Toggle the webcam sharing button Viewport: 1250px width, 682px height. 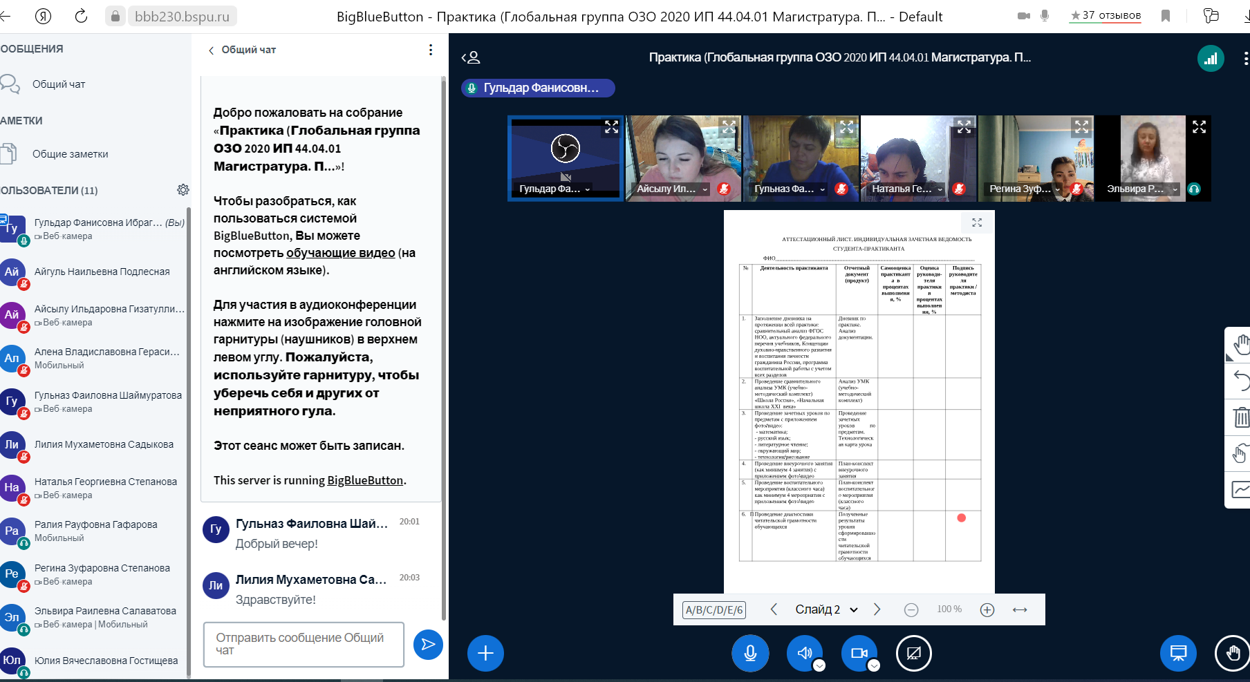point(859,653)
